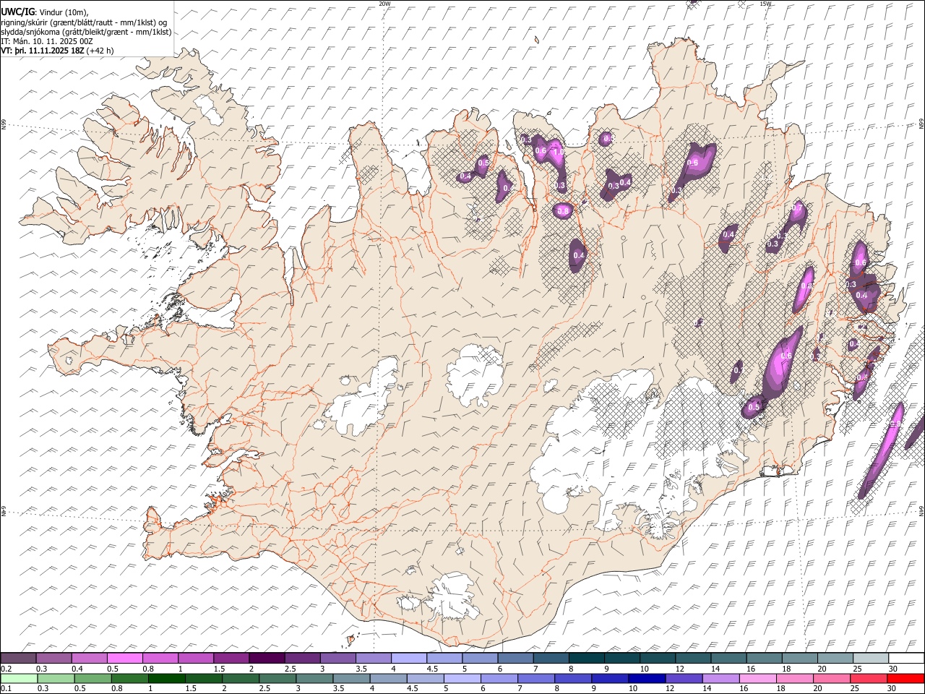Click the 'IT: Mán. 10. 11. 2025 00Z' line
Viewport: 925px width, 694px height.
(x=47, y=41)
